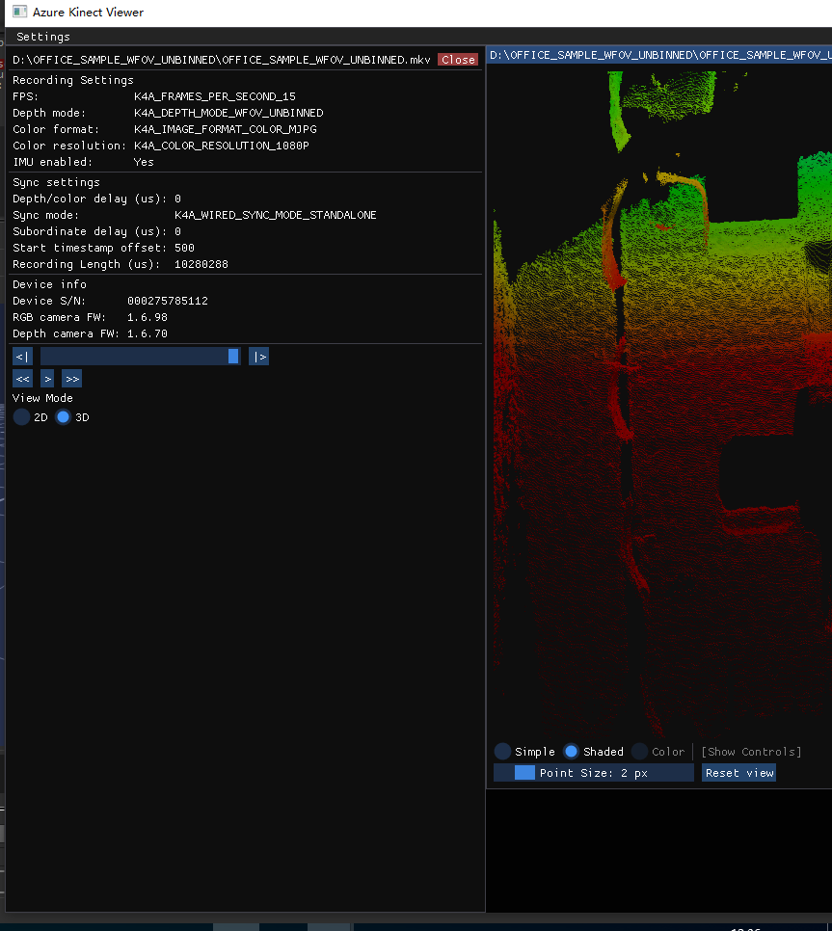Image resolution: width=832 pixels, height=931 pixels.
Task: Close the OFFICE_SAMPLE_WFOV_UNBINNED.mkv recording
Action: point(458,60)
